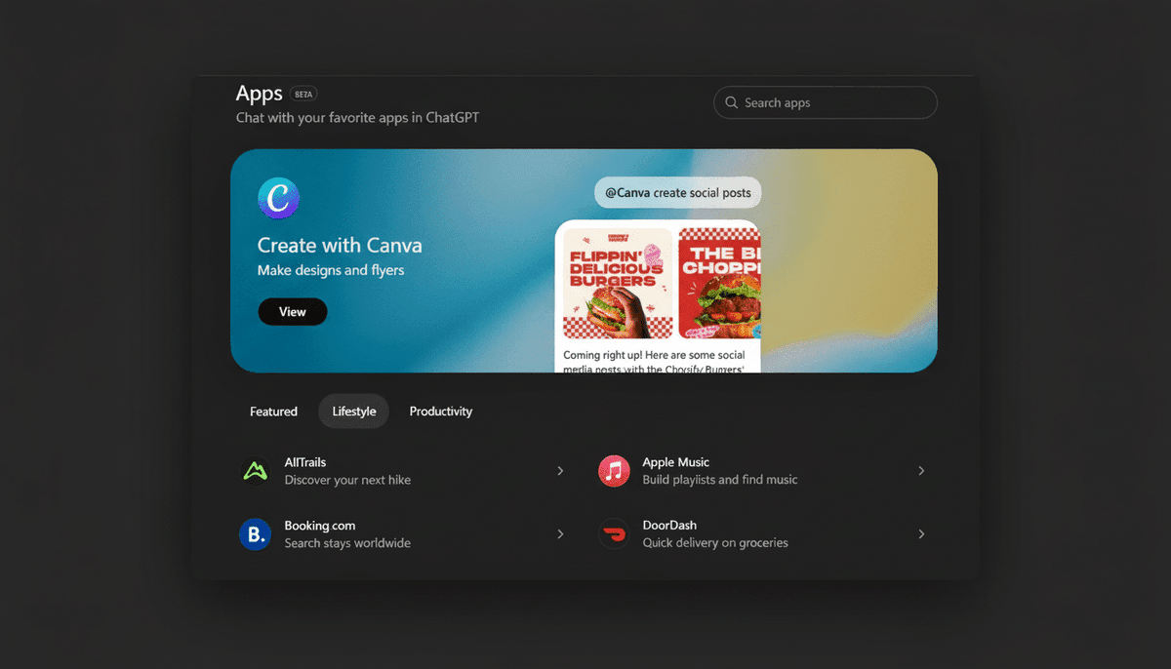This screenshot has height=669, width=1171.
Task: Focus the Search apps field
Action: (826, 102)
